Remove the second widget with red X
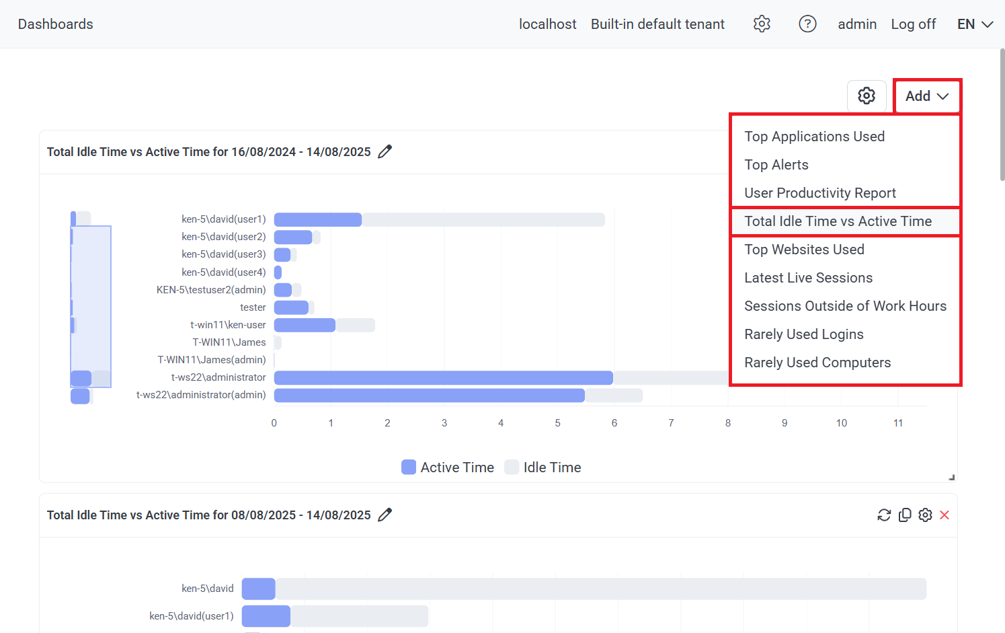 [x=944, y=515]
